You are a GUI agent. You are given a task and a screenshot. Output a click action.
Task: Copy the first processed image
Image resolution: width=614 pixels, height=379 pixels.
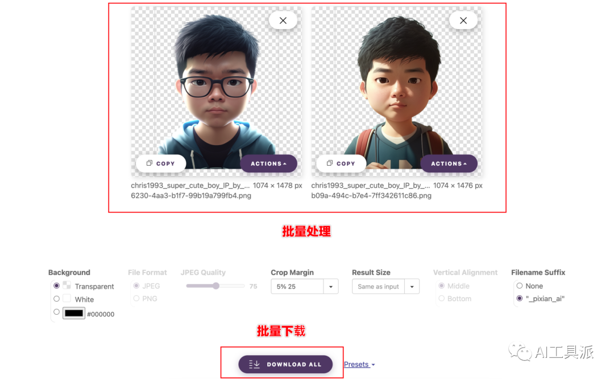161,163
